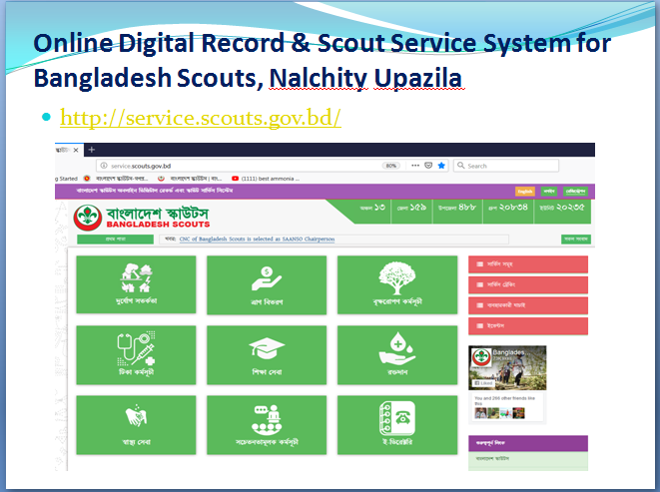
Task: Click the Bangladesh Scouts logo
Action: coord(88,219)
